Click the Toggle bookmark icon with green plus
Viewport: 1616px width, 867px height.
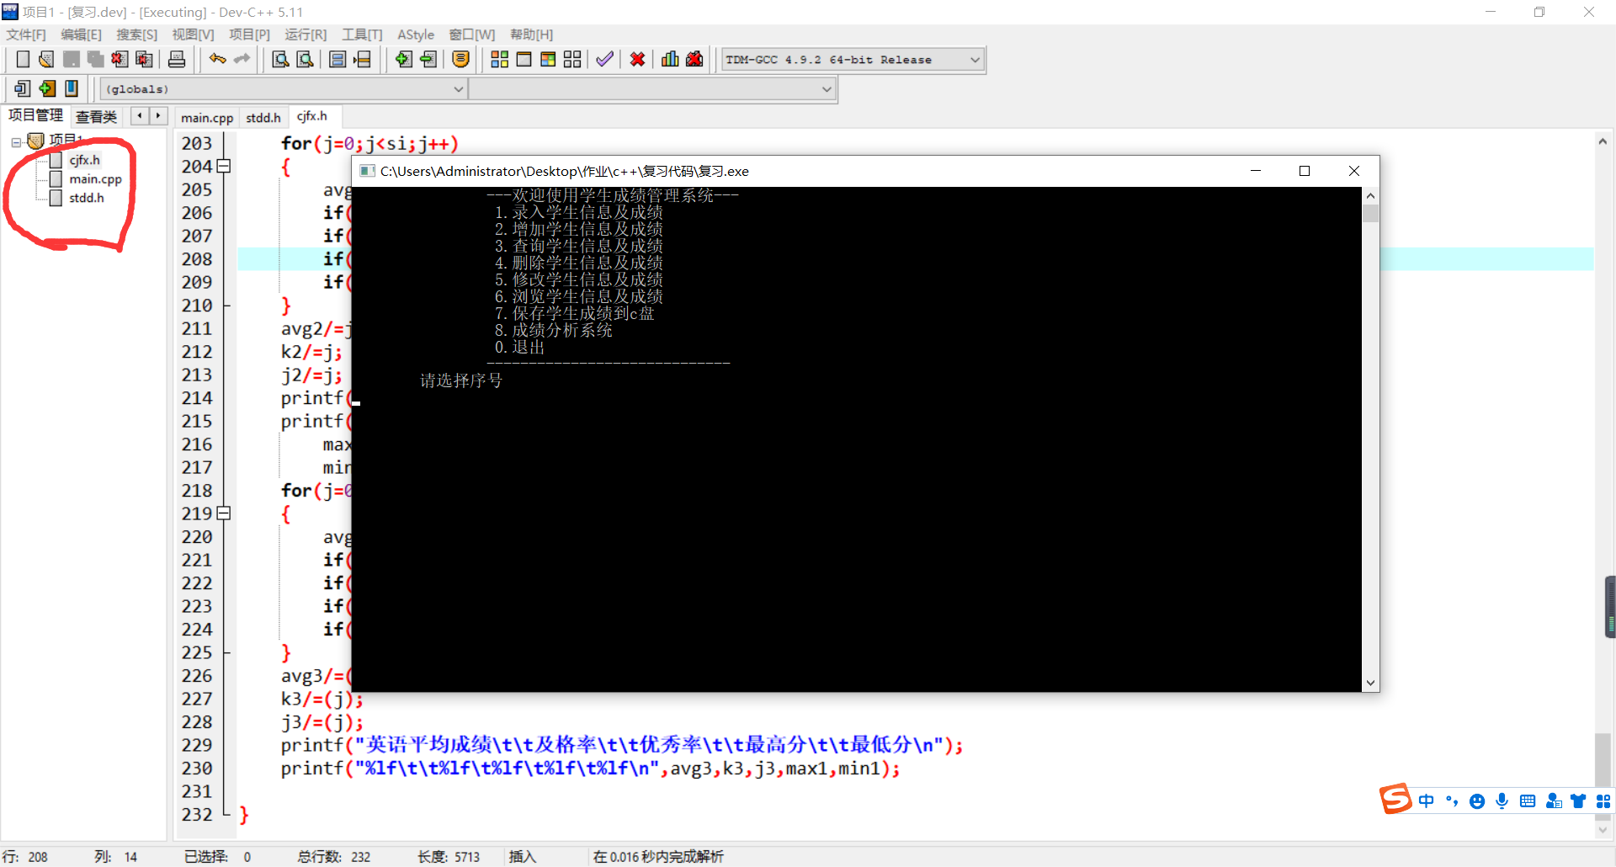47,88
